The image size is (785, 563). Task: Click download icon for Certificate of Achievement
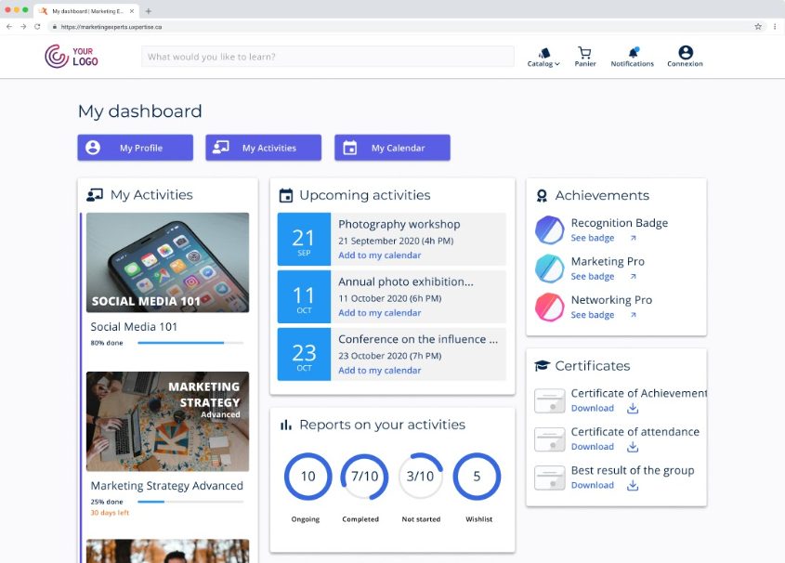point(633,408)
